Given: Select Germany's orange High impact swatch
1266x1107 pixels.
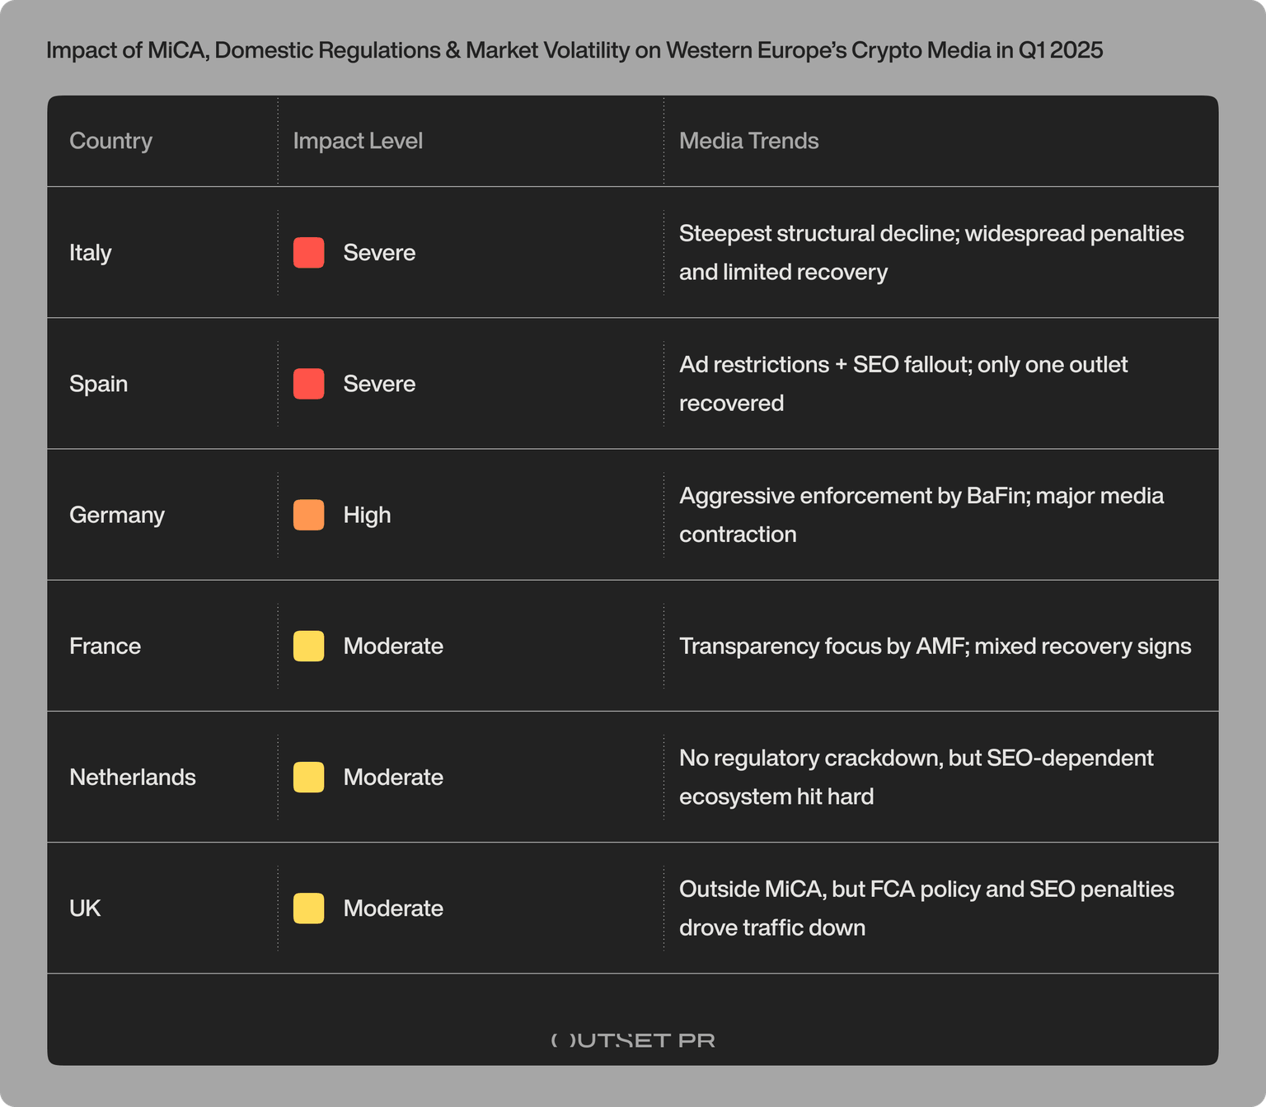Looking at the screenshot, I should pyautogui.click(x=308, y=515).
